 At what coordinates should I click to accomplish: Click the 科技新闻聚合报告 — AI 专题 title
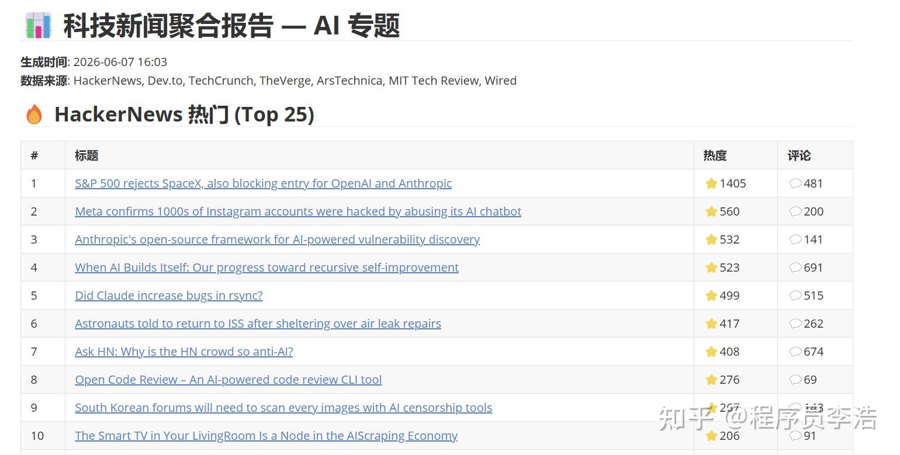(x=231, y=26)
